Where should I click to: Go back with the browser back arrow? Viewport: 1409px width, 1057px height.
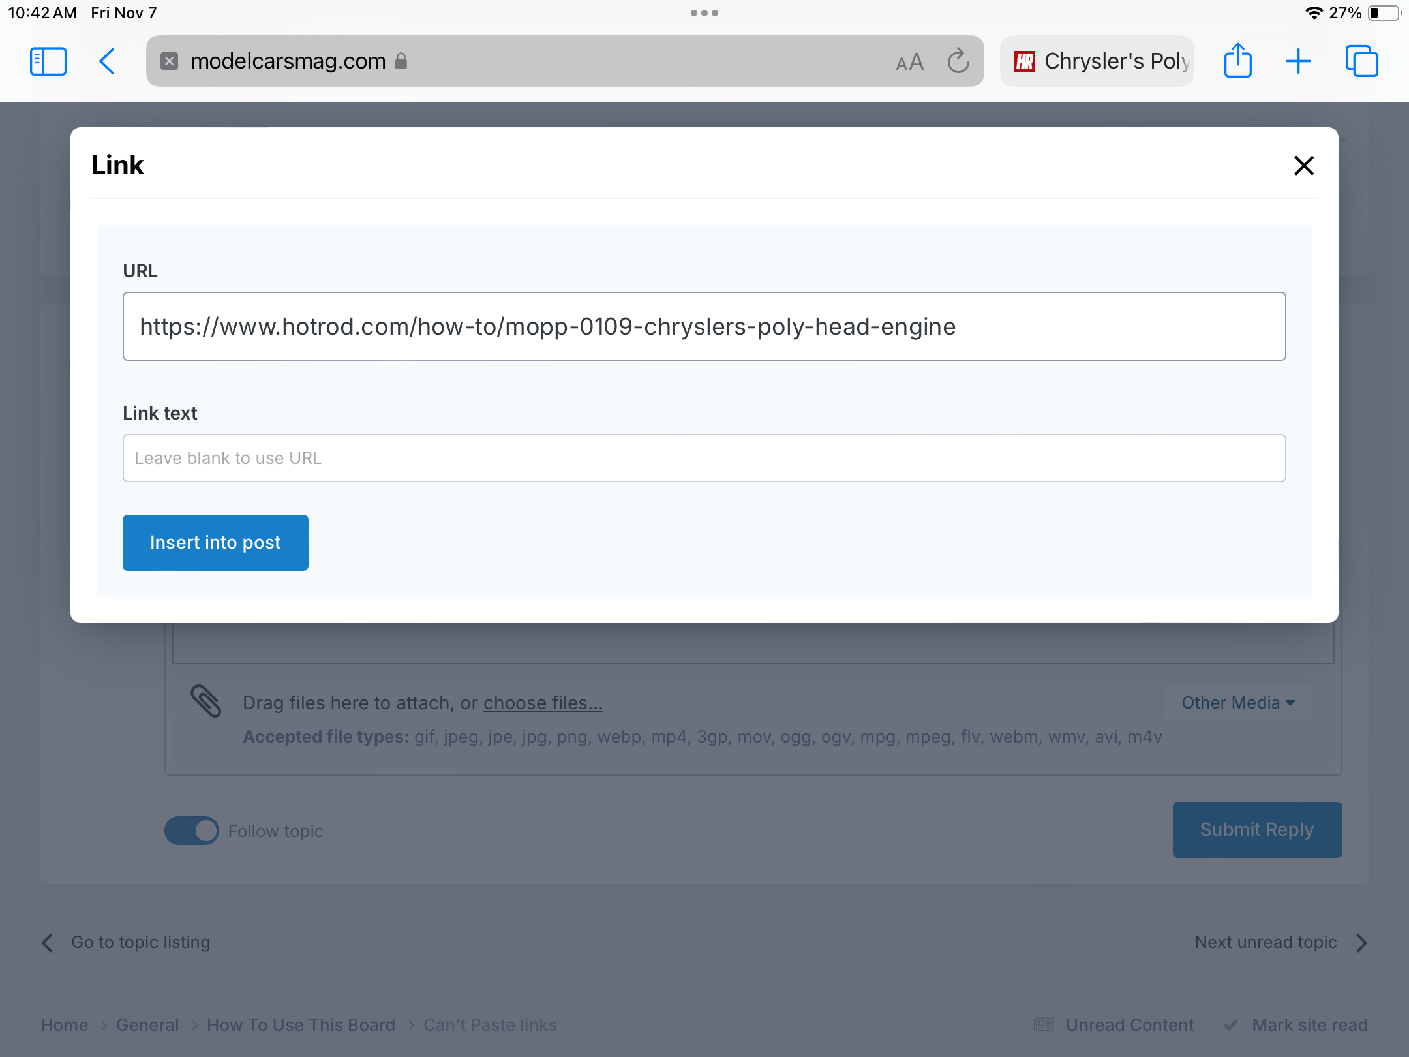click(x=108, y=62)
